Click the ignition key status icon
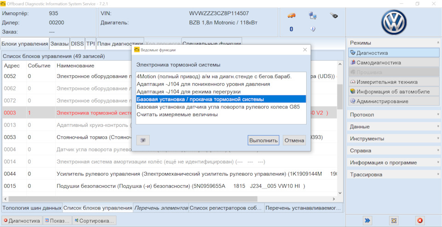 point(334,16)
